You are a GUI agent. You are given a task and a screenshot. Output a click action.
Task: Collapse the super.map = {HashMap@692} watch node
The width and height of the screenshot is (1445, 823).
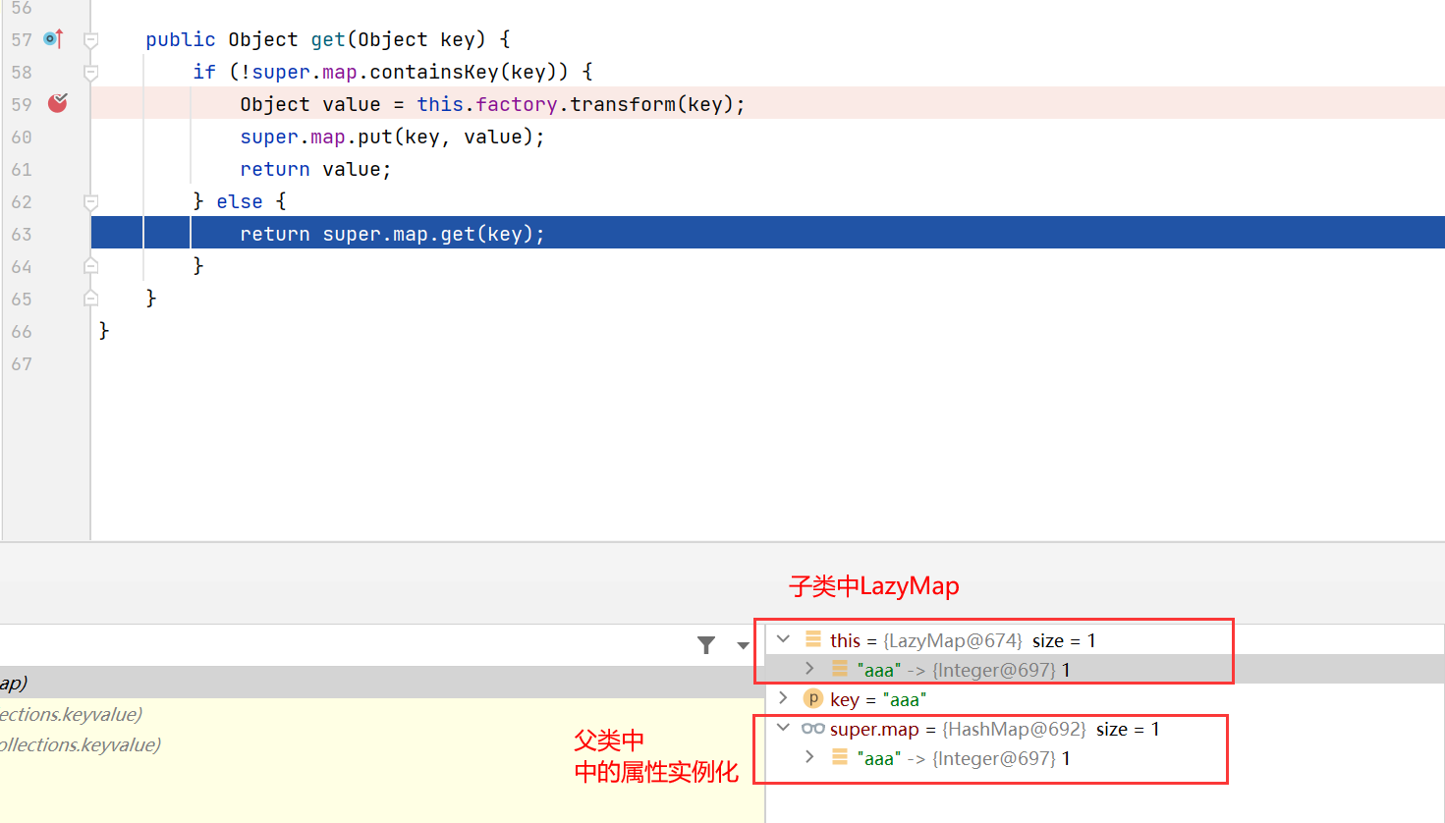click(783, 728)
